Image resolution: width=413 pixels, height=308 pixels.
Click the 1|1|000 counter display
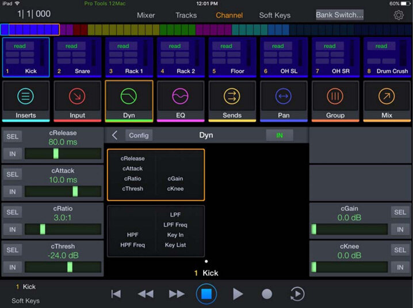pos(34,14)
